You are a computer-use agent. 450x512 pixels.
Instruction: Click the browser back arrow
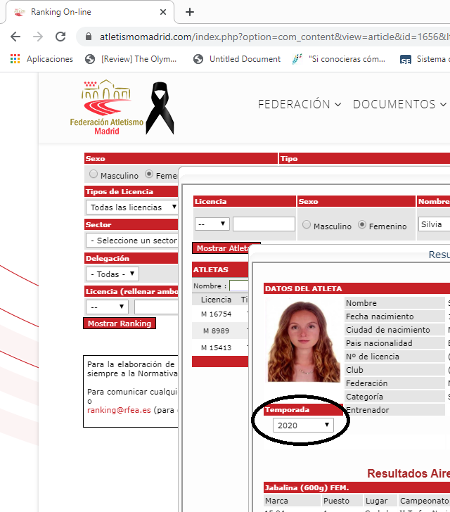tap(15, 37)
